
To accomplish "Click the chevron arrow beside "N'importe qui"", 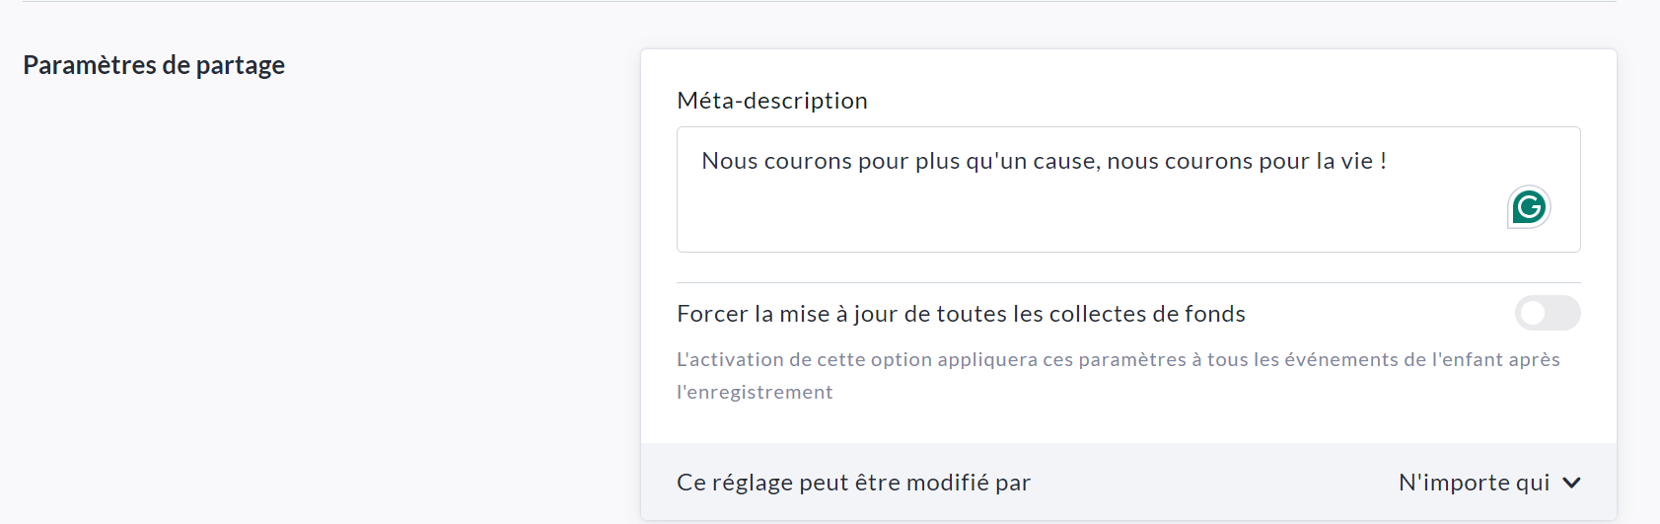I will point(1572,483).
